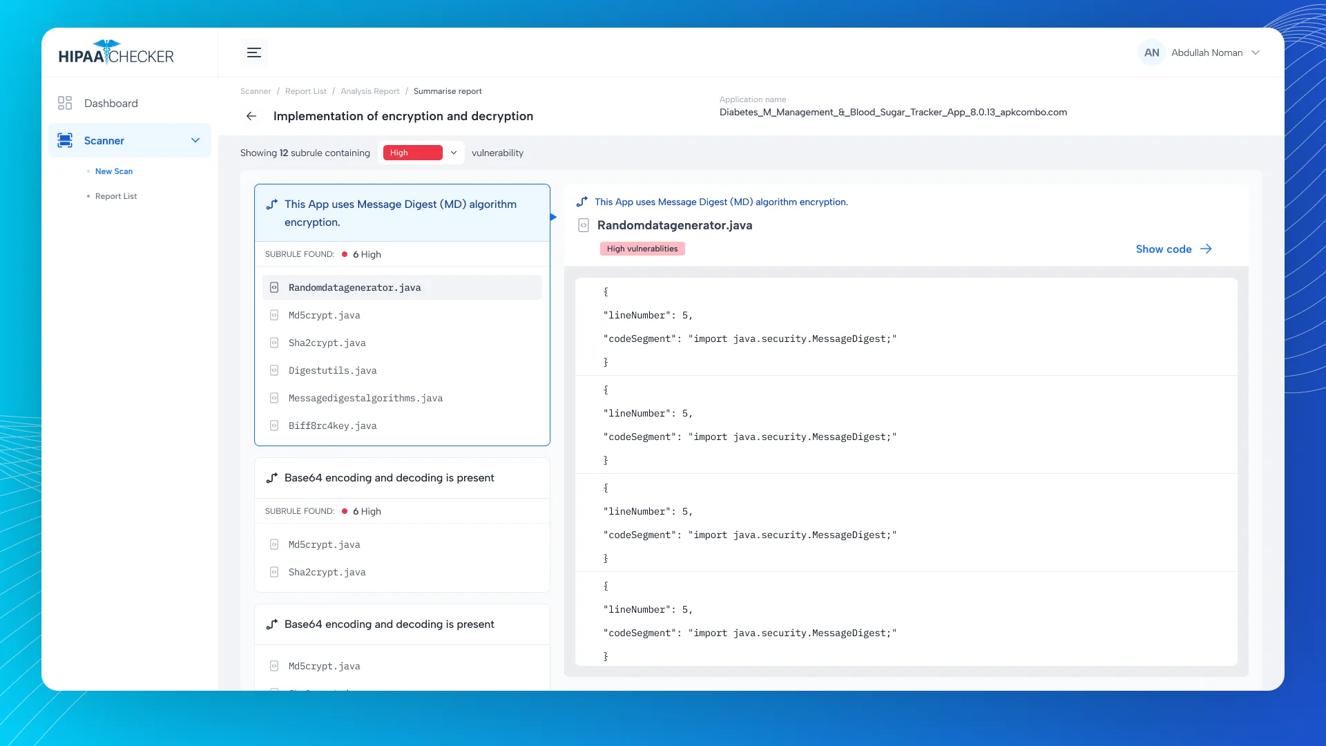Screen dimensions: 1326x746
Task: Click the High vulnerabilities badge
Action: pos(642,249)
